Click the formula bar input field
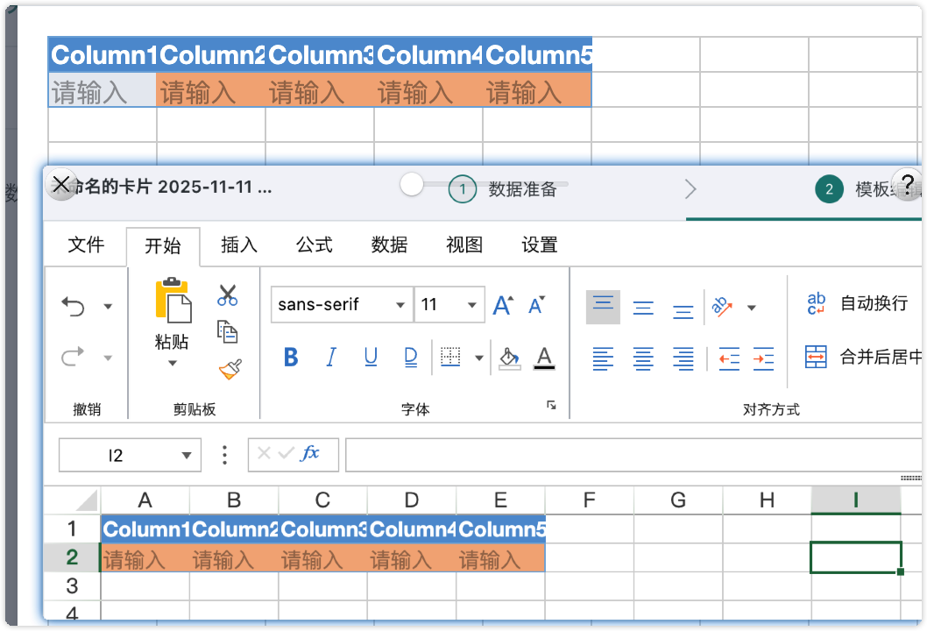The width and height of the screenshot is (927, 631). click(631, 455)
